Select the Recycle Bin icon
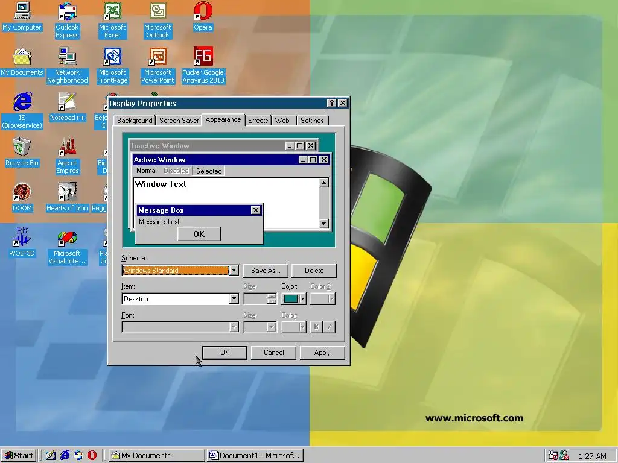This screenshot has width=618, height=463. pyautogui.click(x=22, y=153)
